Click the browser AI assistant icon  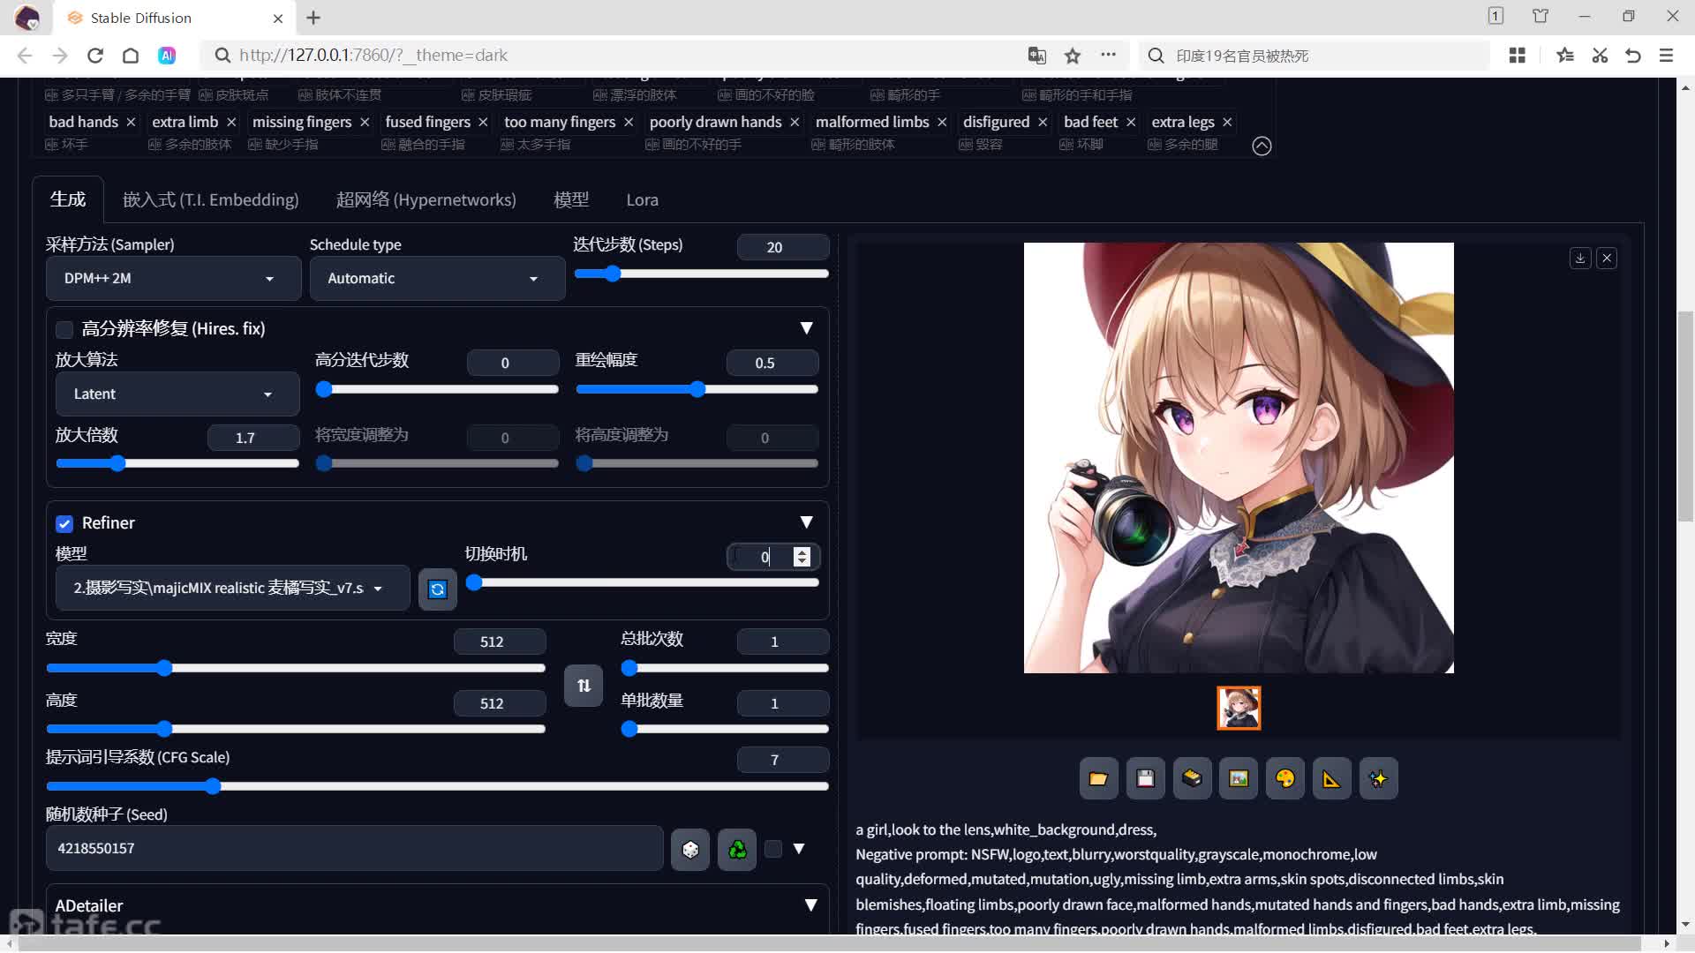click(167, 56)
